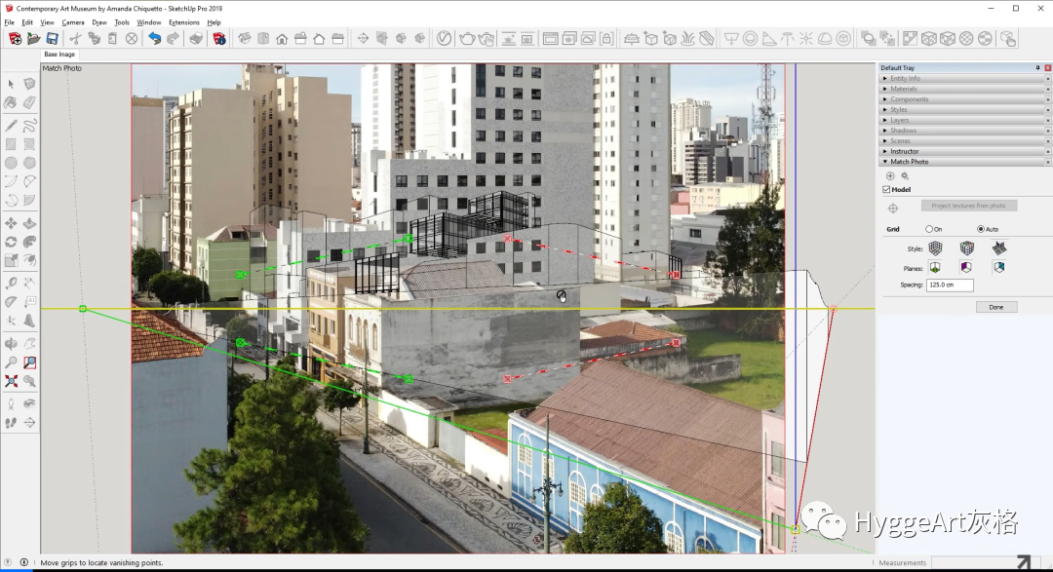This screenshot has height=572, width=1053.
Task: Select the Zoom Window tool
Action: click(29, 362)
